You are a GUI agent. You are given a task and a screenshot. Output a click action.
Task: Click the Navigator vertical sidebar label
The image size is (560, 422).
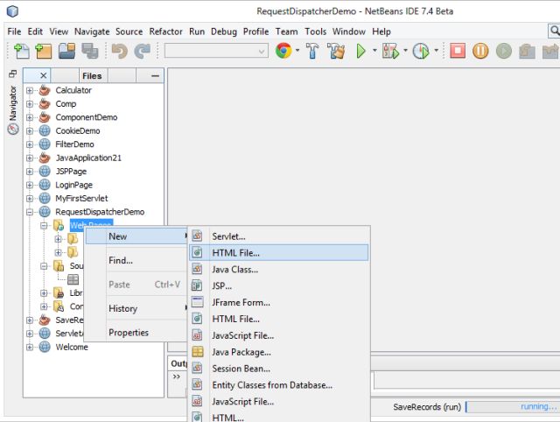click(x=13, y=103)
